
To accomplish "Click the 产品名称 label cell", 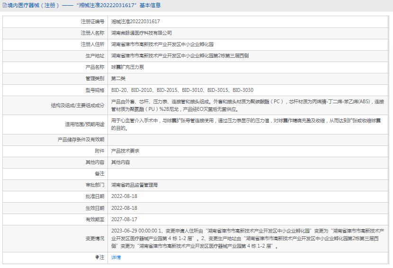I will 55,67.
